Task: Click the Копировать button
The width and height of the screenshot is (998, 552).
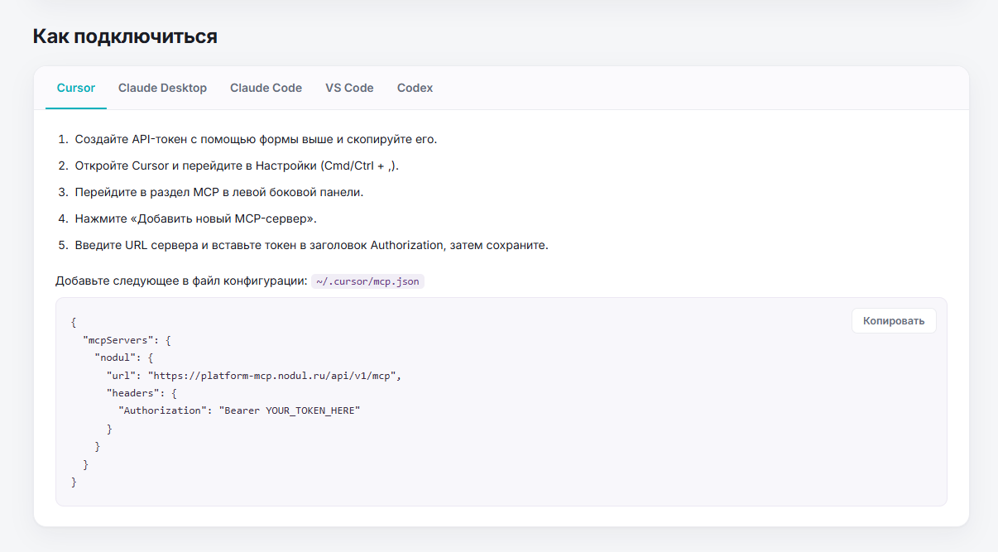Action: (x=894, y=321)
